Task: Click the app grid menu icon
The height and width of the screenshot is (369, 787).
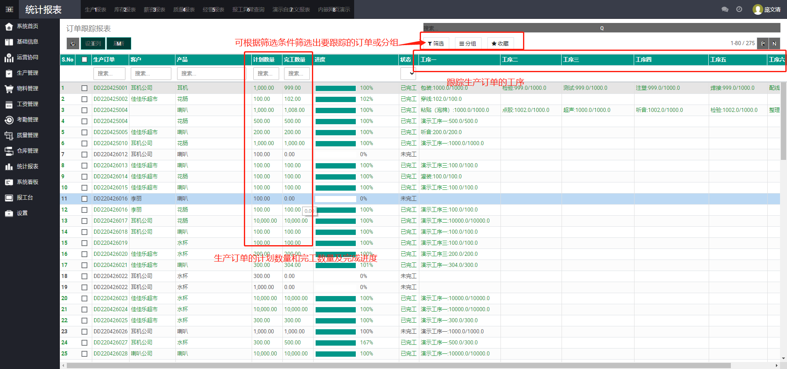Action: [9, 9]
